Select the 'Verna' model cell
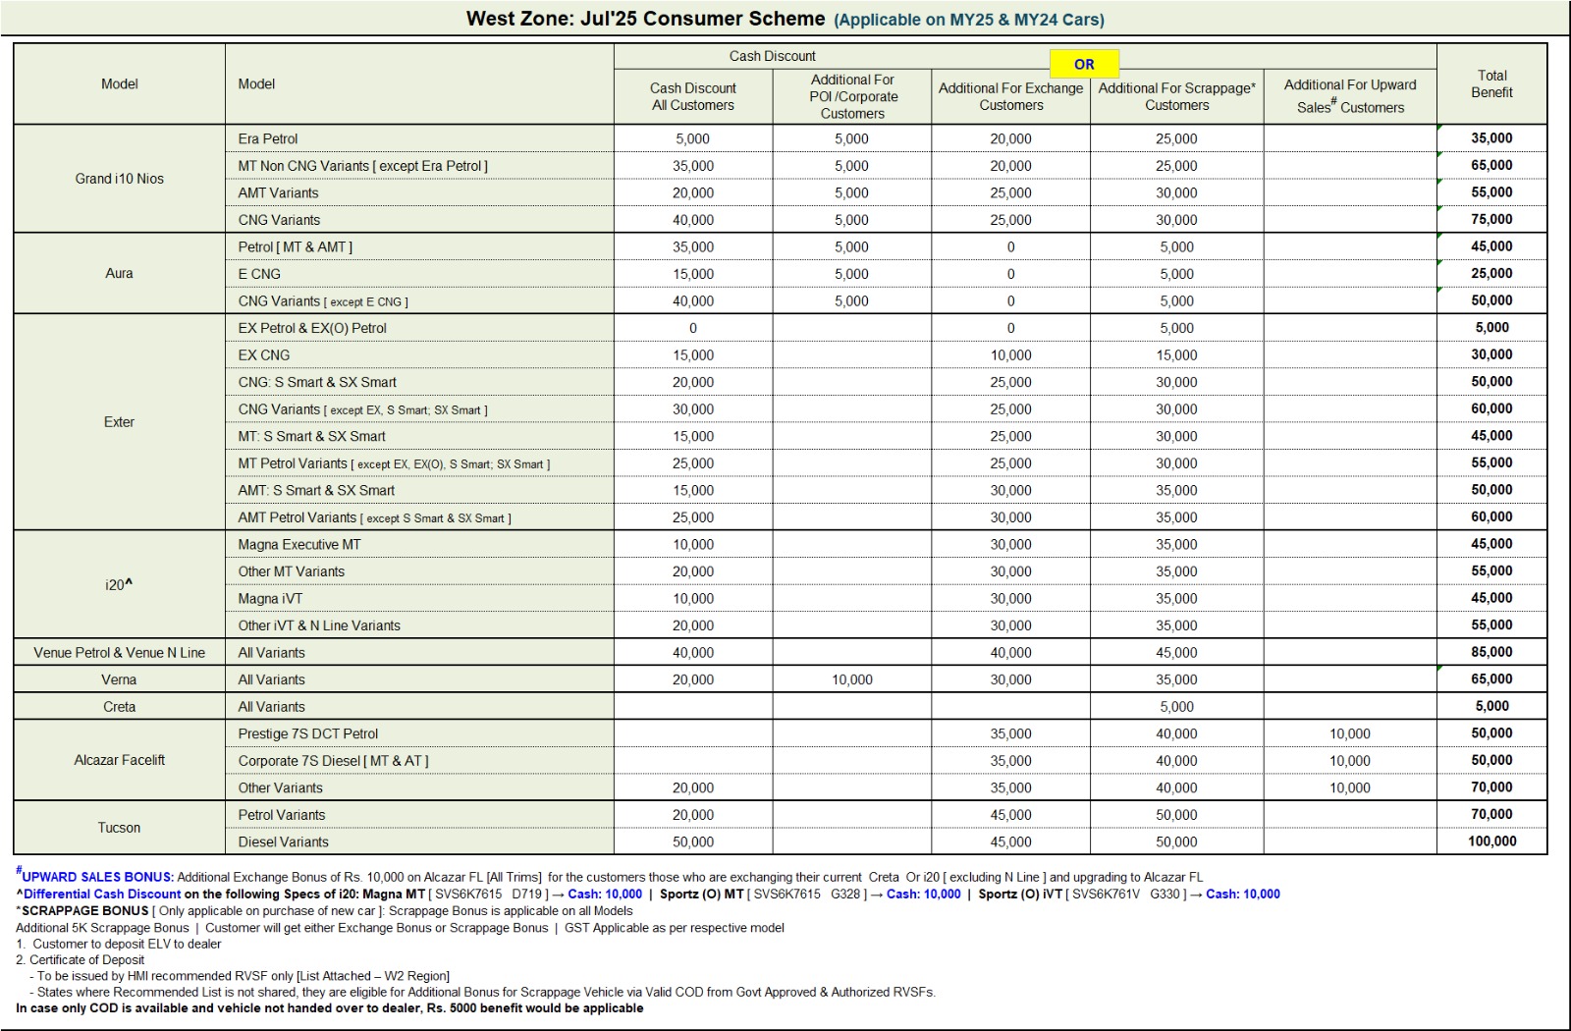 pyautogui.click(x=120, y=679)
